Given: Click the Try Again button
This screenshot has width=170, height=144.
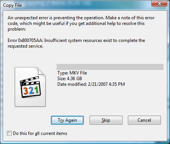Looking at the screenshot, I should click(67, 120).
